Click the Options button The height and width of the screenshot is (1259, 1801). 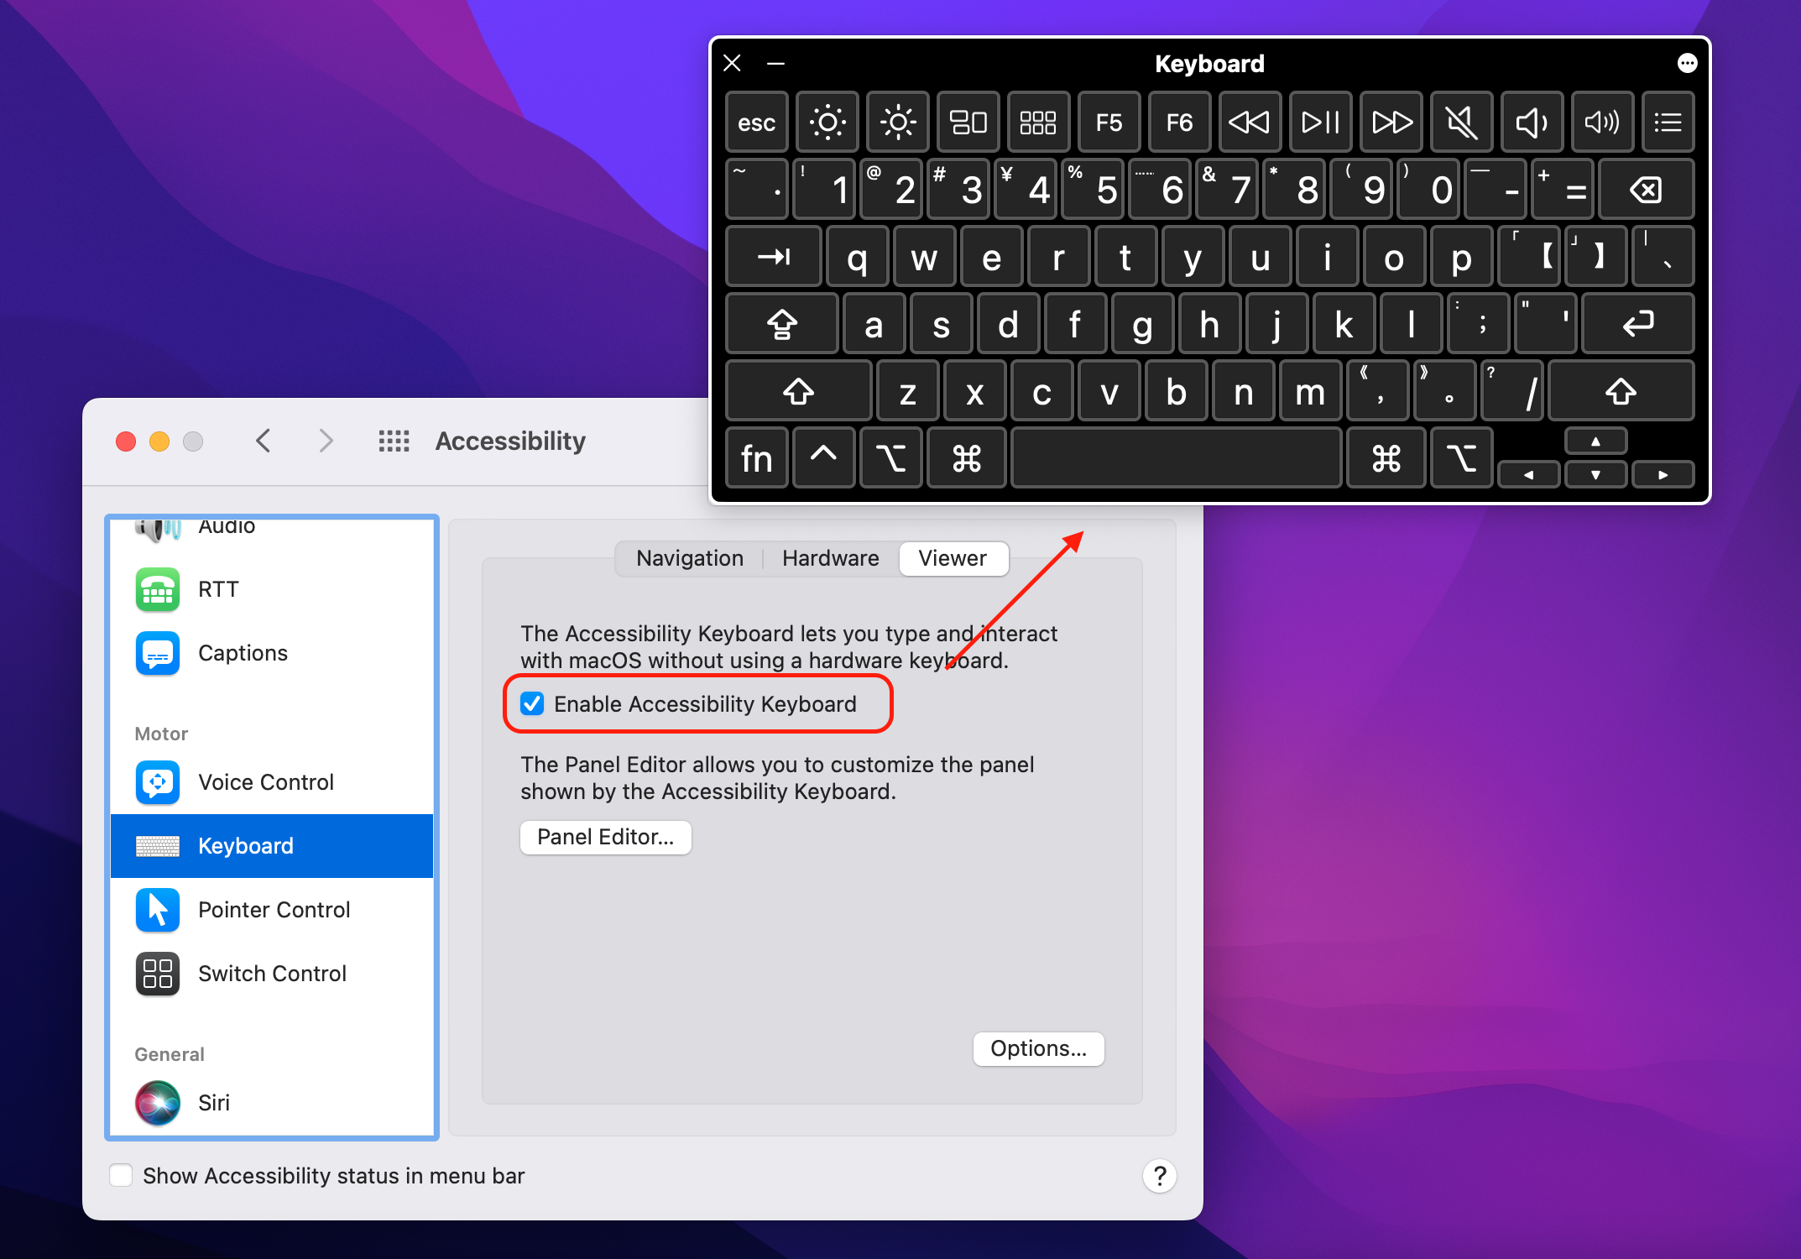(1038, 1048)
